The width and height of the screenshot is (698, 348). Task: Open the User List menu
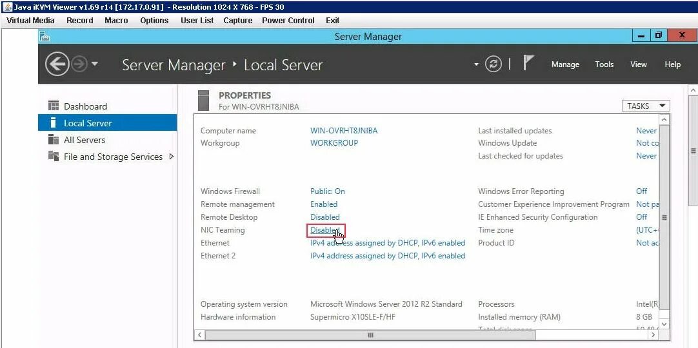point(197,21)
